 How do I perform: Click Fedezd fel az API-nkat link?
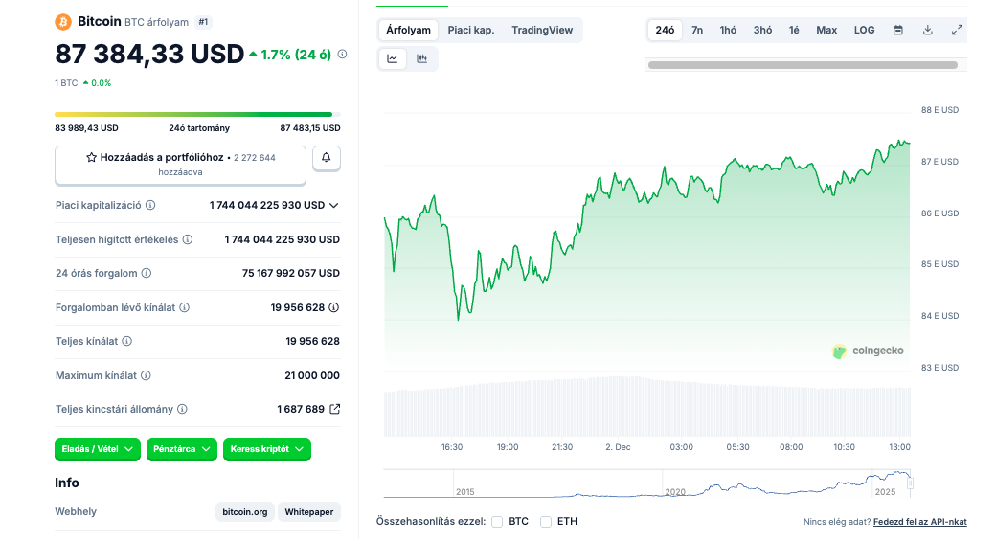point(919,522)
